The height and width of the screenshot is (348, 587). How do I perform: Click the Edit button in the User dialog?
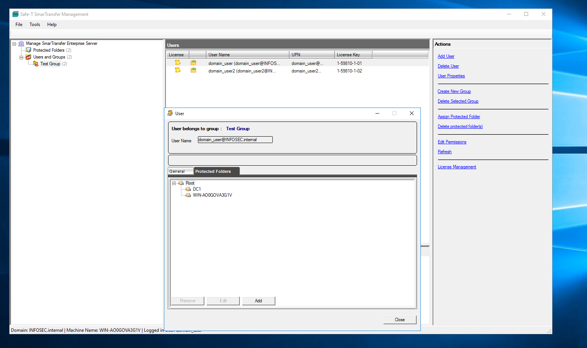[223, 301]
